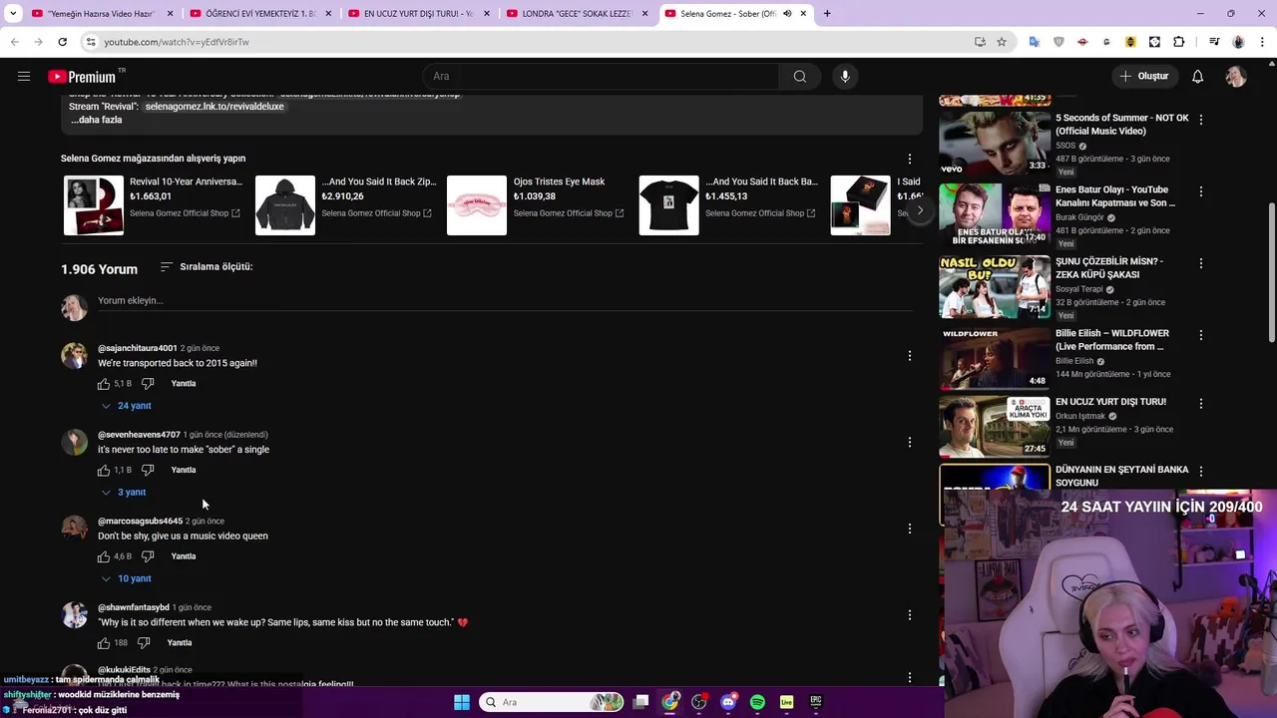Activate voice search microphone
Screen dimensions: 1277x718
[x=845, y=76]
